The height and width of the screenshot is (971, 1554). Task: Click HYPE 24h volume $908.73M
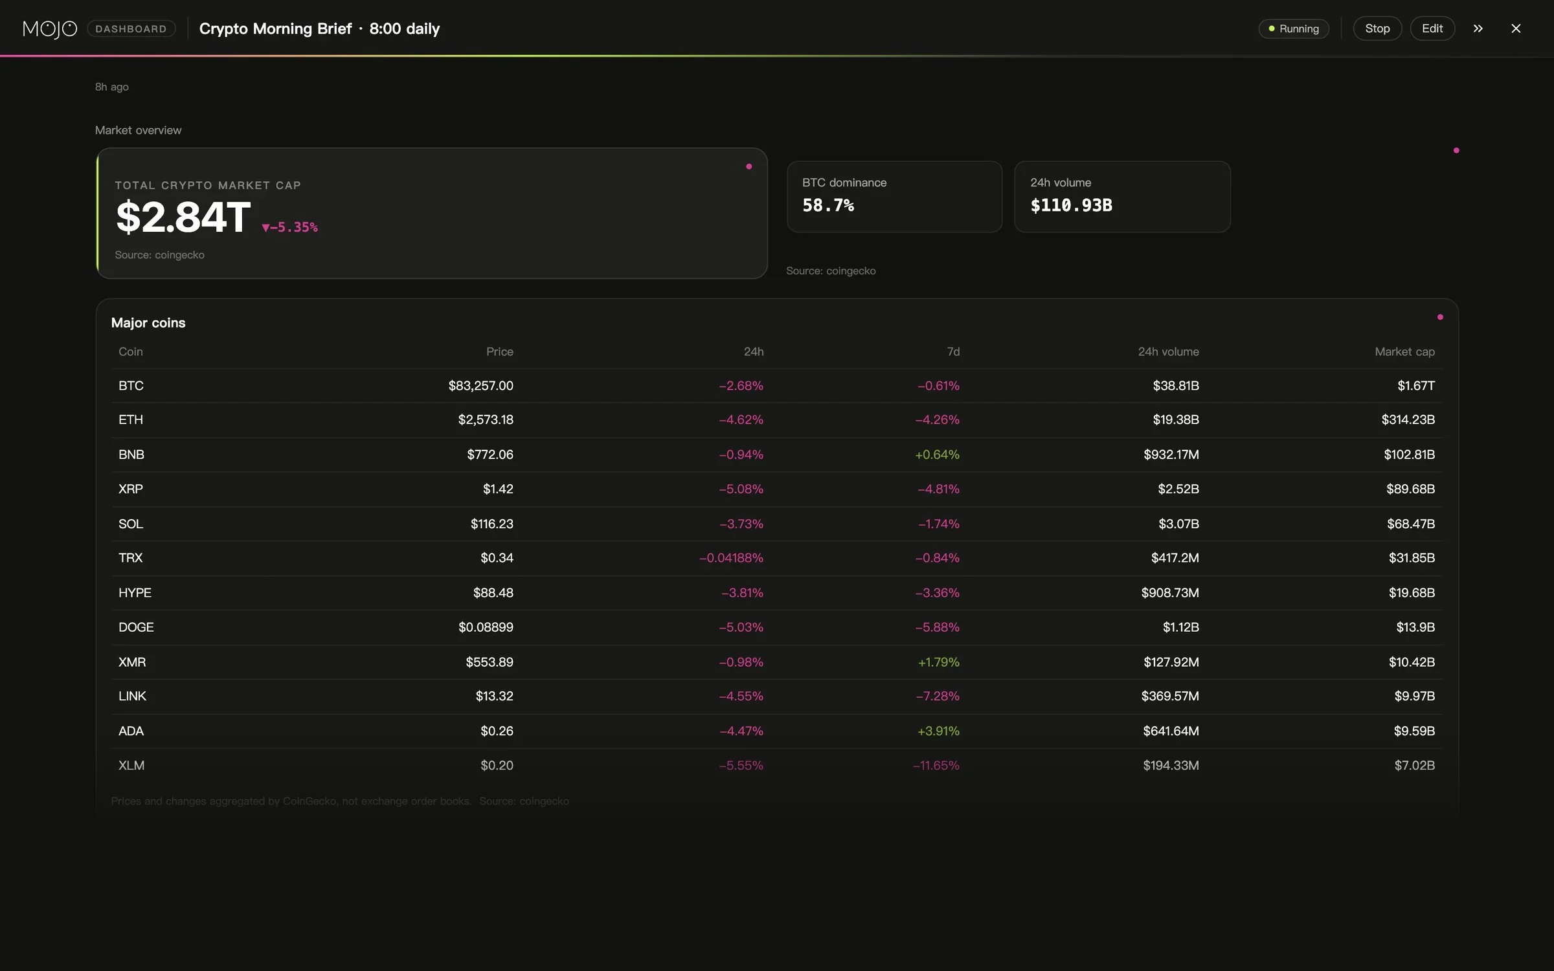point(1170,593)
